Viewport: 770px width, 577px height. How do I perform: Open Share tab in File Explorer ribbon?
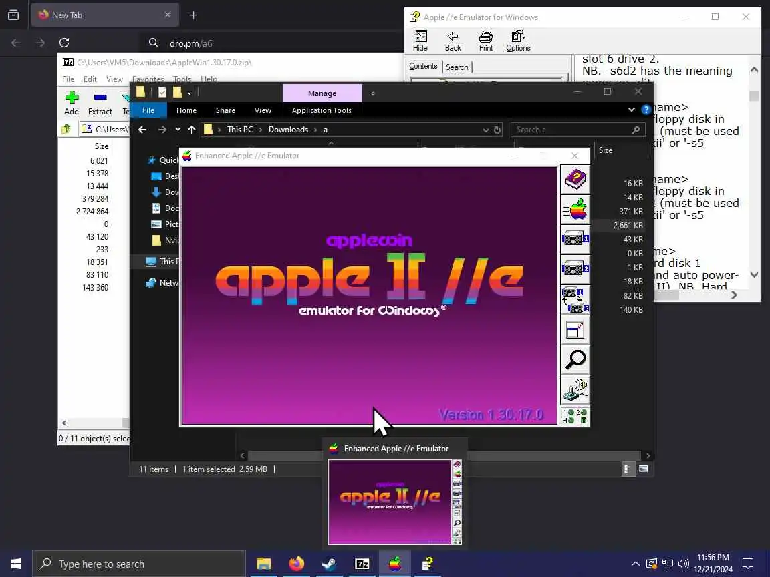[225, 110]
